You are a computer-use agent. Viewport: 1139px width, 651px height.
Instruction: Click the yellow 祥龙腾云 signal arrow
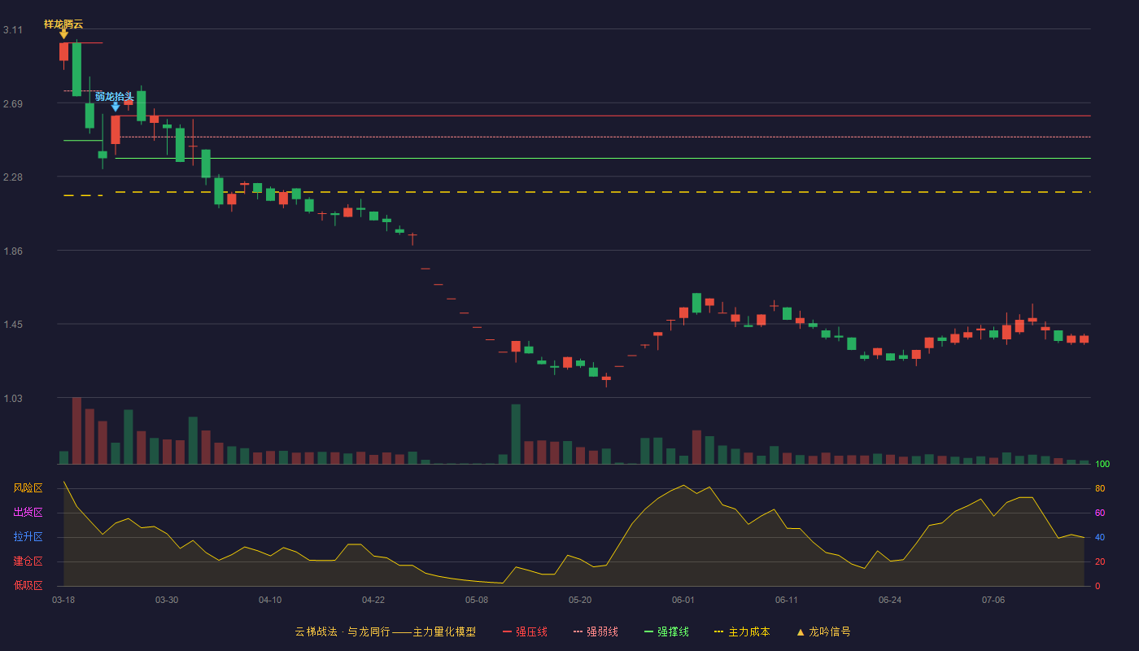[63, 34]
